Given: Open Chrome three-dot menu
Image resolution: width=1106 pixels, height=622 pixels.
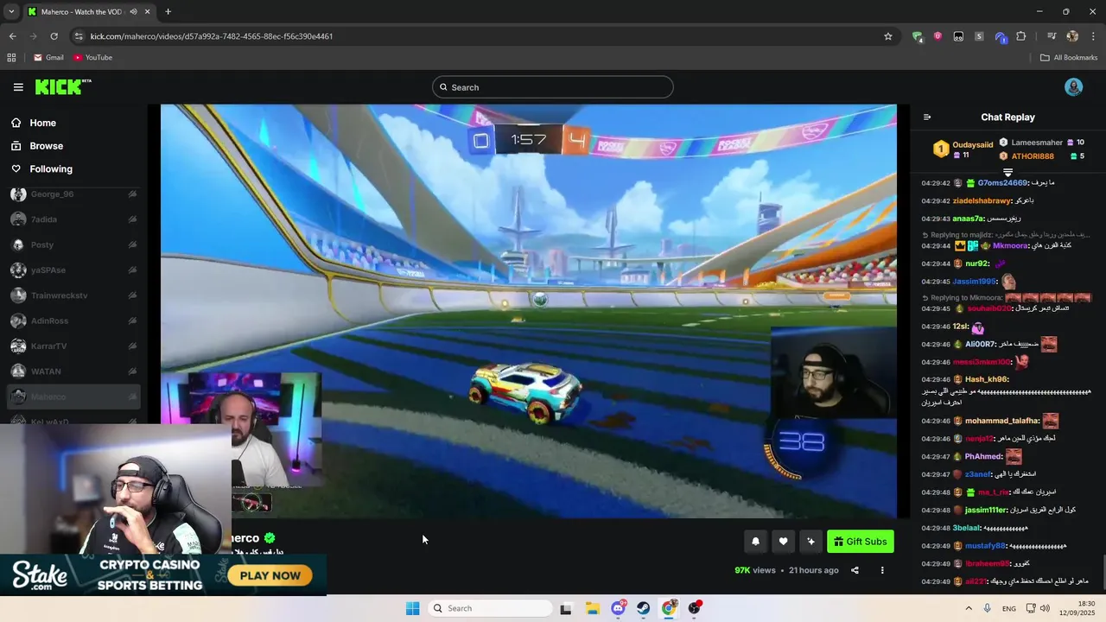Looking at the screenshot, I should click(x=1093, y=36).
